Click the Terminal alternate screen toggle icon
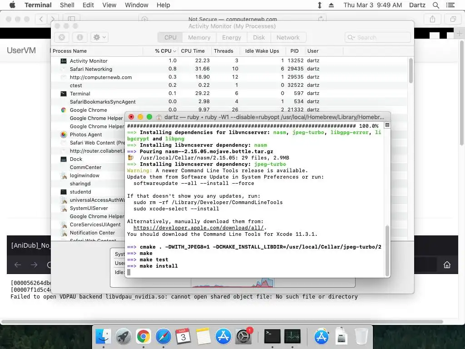The width and height of the screenshot is (465, 349). click(x=387, y=125)
